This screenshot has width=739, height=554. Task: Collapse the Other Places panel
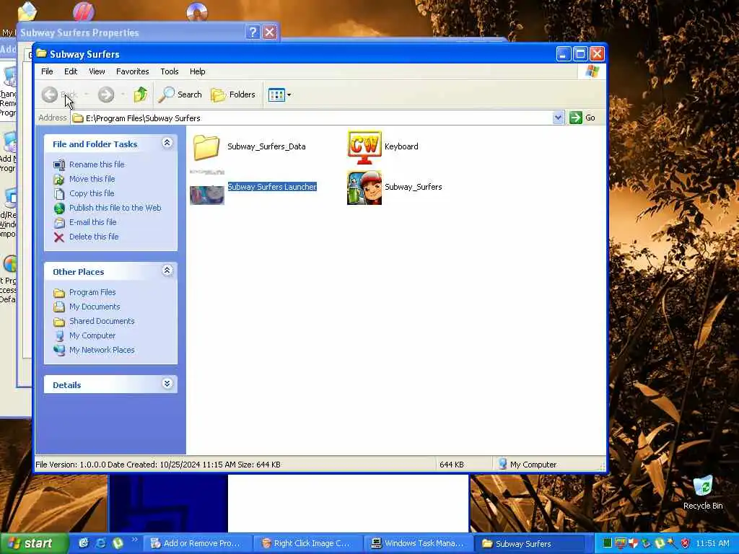coord(167,271)
